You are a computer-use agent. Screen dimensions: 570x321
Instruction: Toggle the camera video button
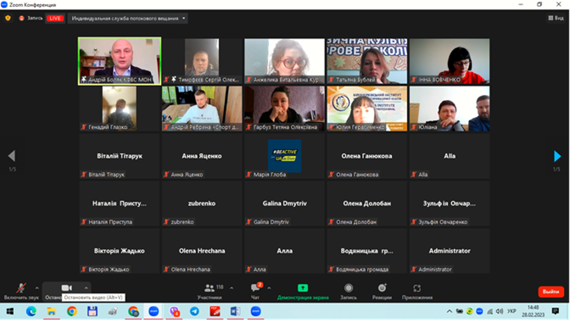[66, 288]
